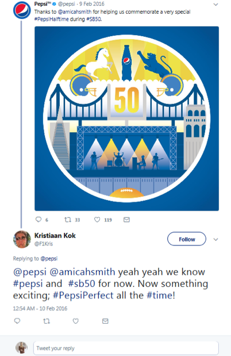Share Kristiaan Kok's tweet via message envelope
The image size is (231, 356).
point(105,321)
